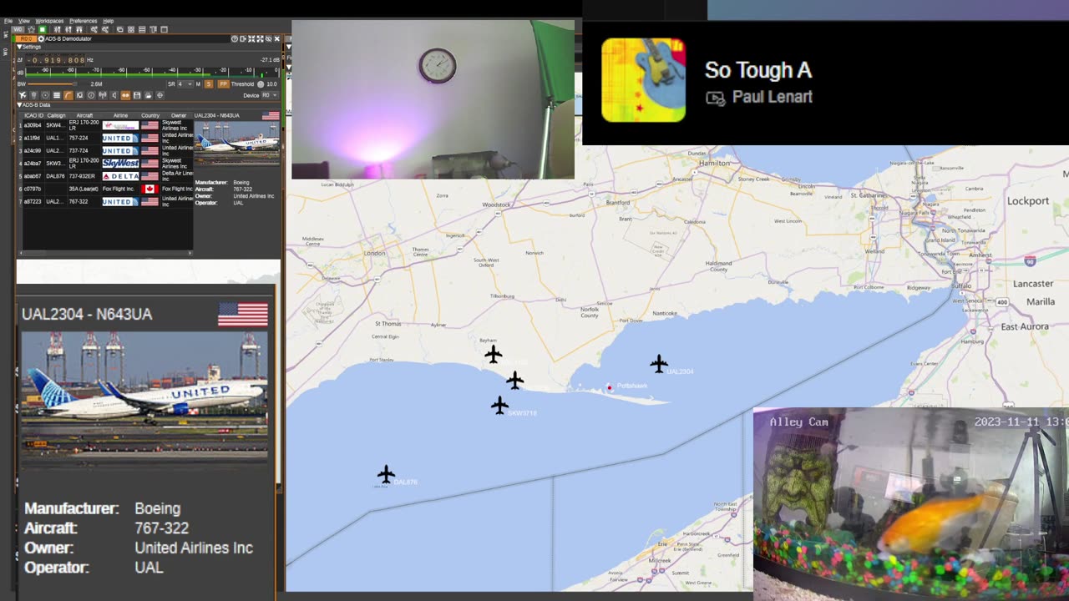This screenshot has width=1069, height=601.
Task: Click the antenna broadcast icon
Action: pos(103,95)
